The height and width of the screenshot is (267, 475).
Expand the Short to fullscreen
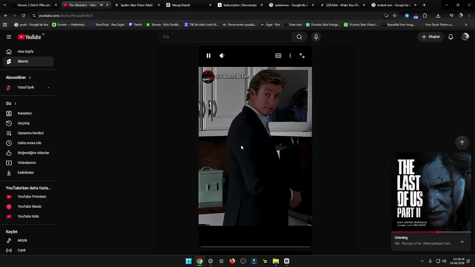(x=302, y=56)
